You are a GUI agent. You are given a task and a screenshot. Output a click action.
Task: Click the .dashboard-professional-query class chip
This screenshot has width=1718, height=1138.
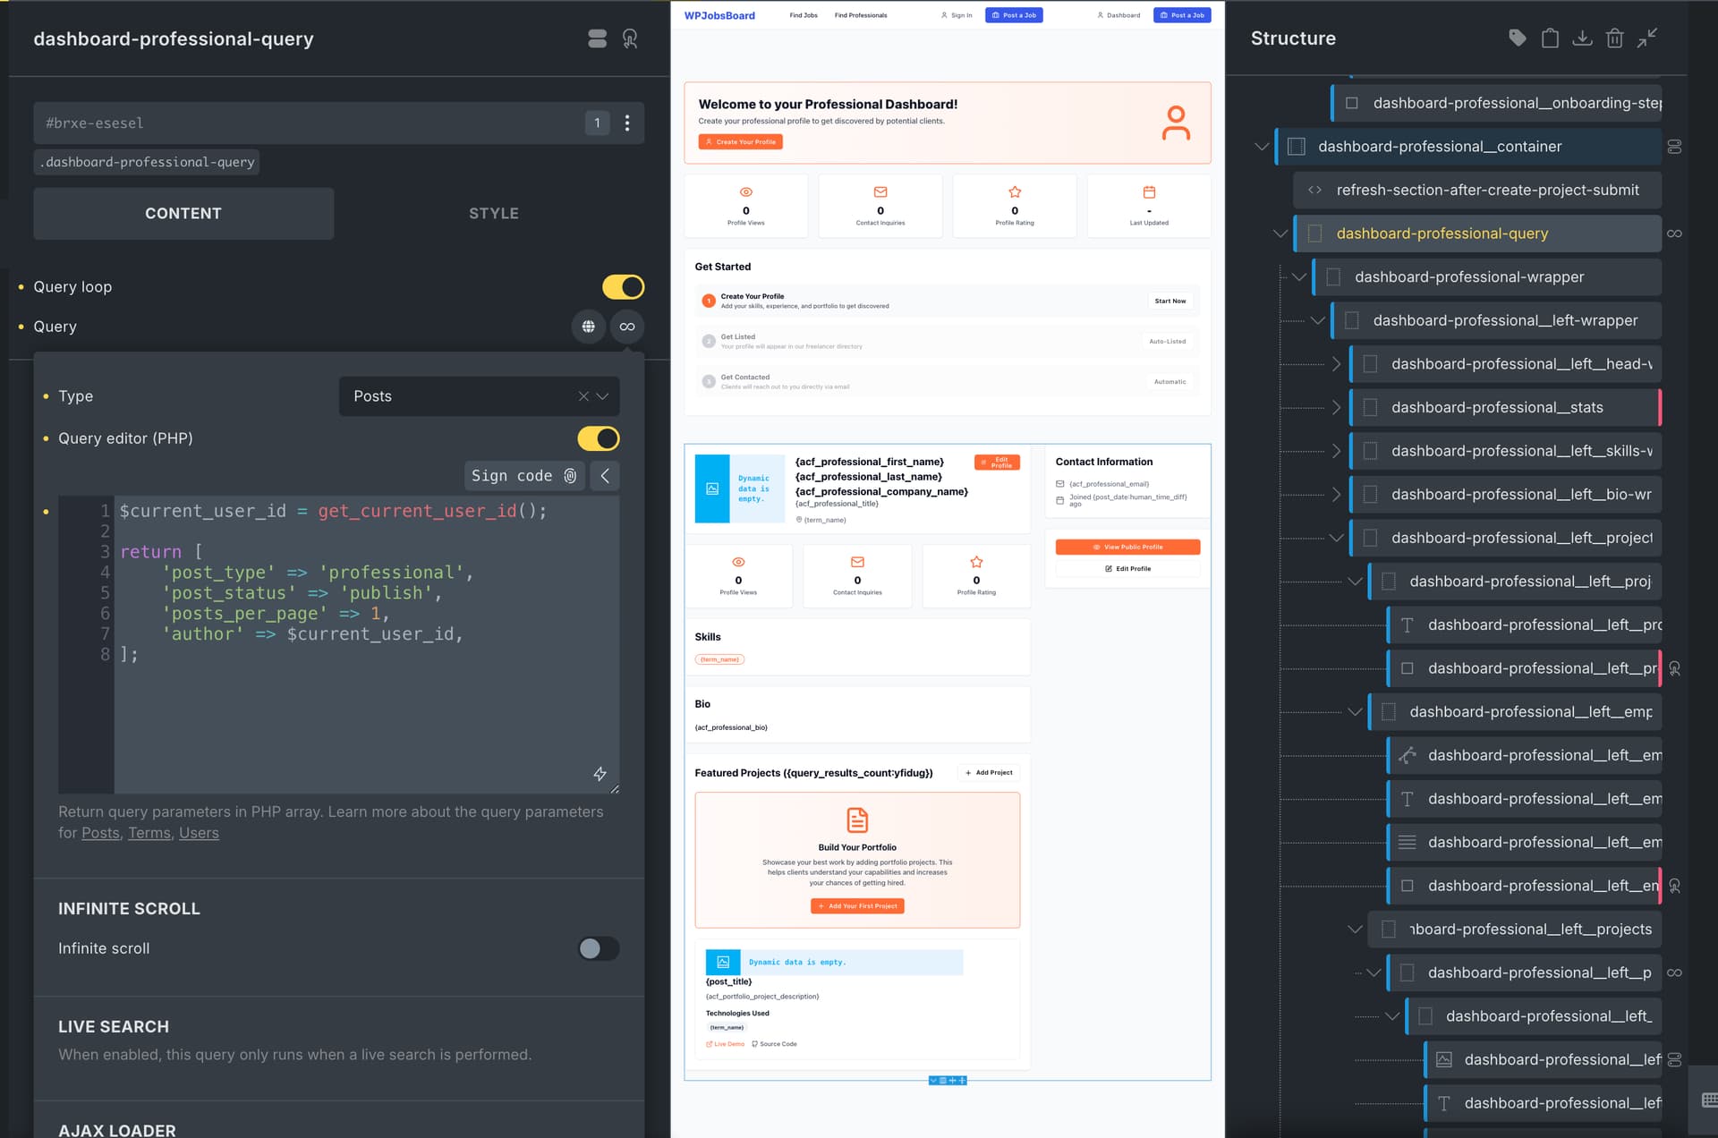coord(147,162)
